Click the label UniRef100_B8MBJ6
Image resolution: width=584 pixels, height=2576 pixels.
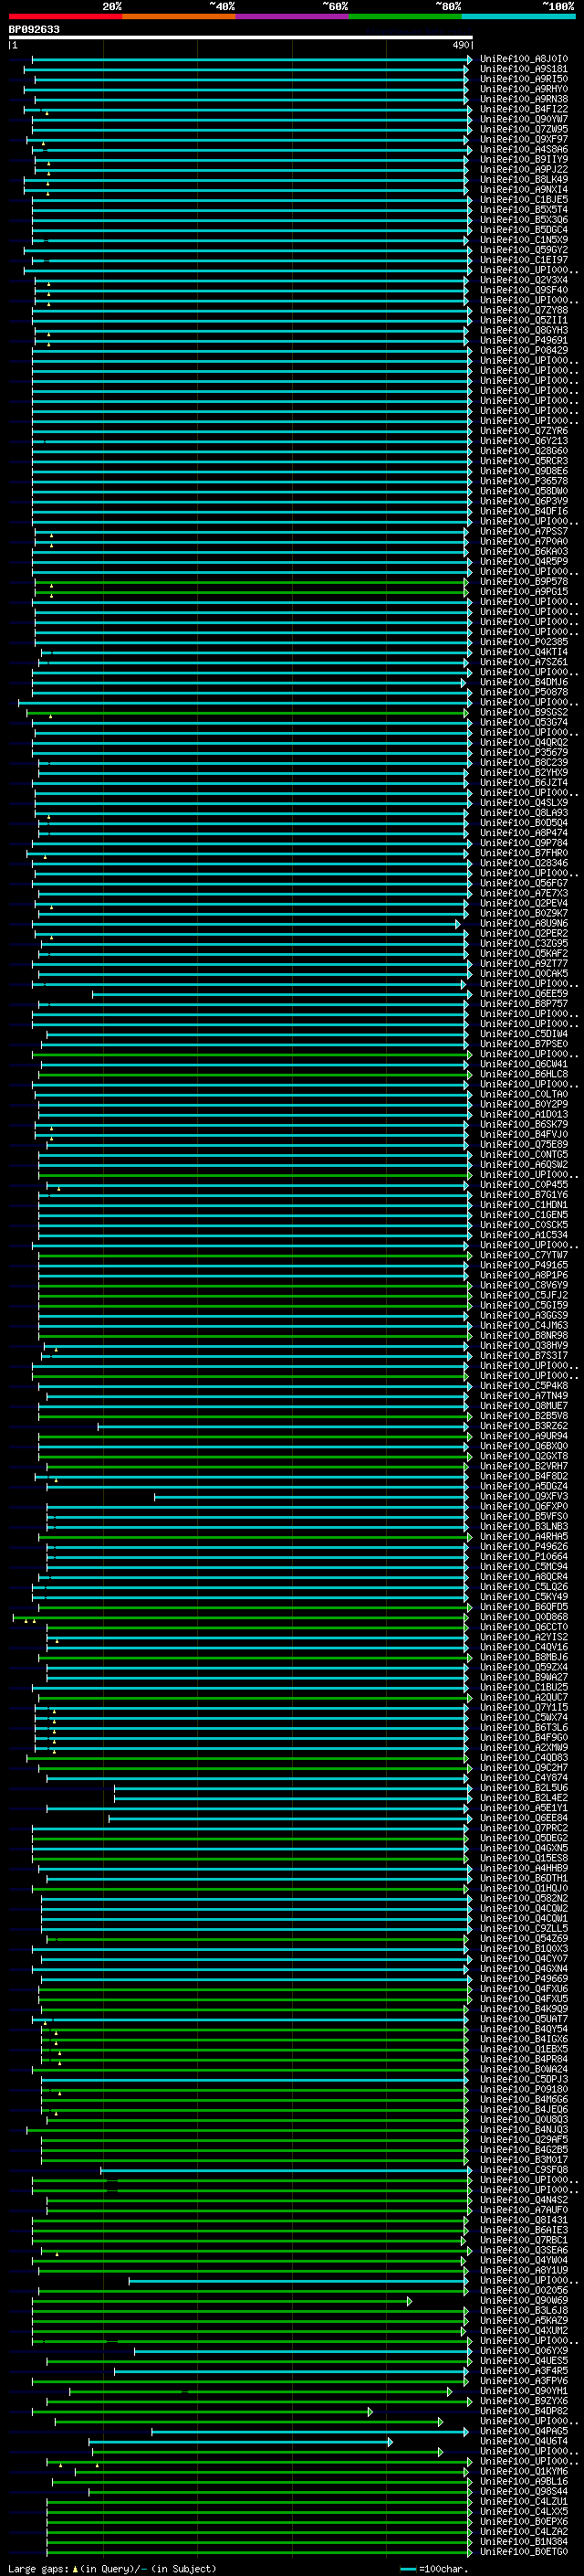pyautogui.click(x=524, y=1657)
